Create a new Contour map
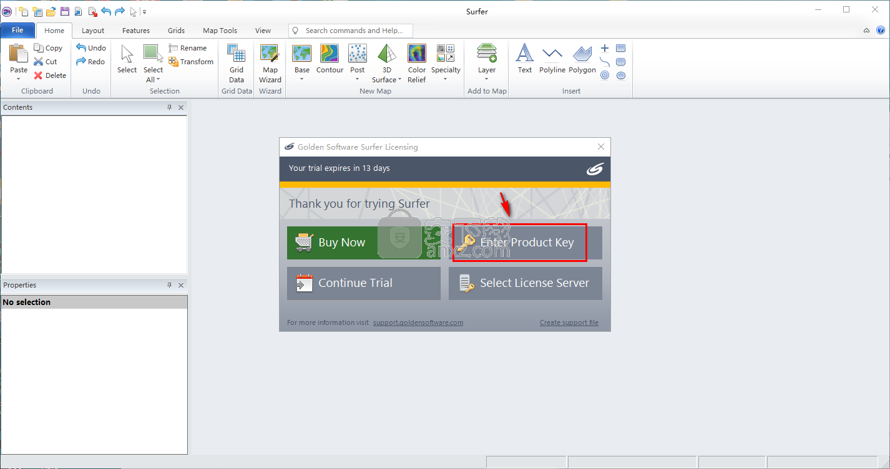890x469 pixels. 330,59
